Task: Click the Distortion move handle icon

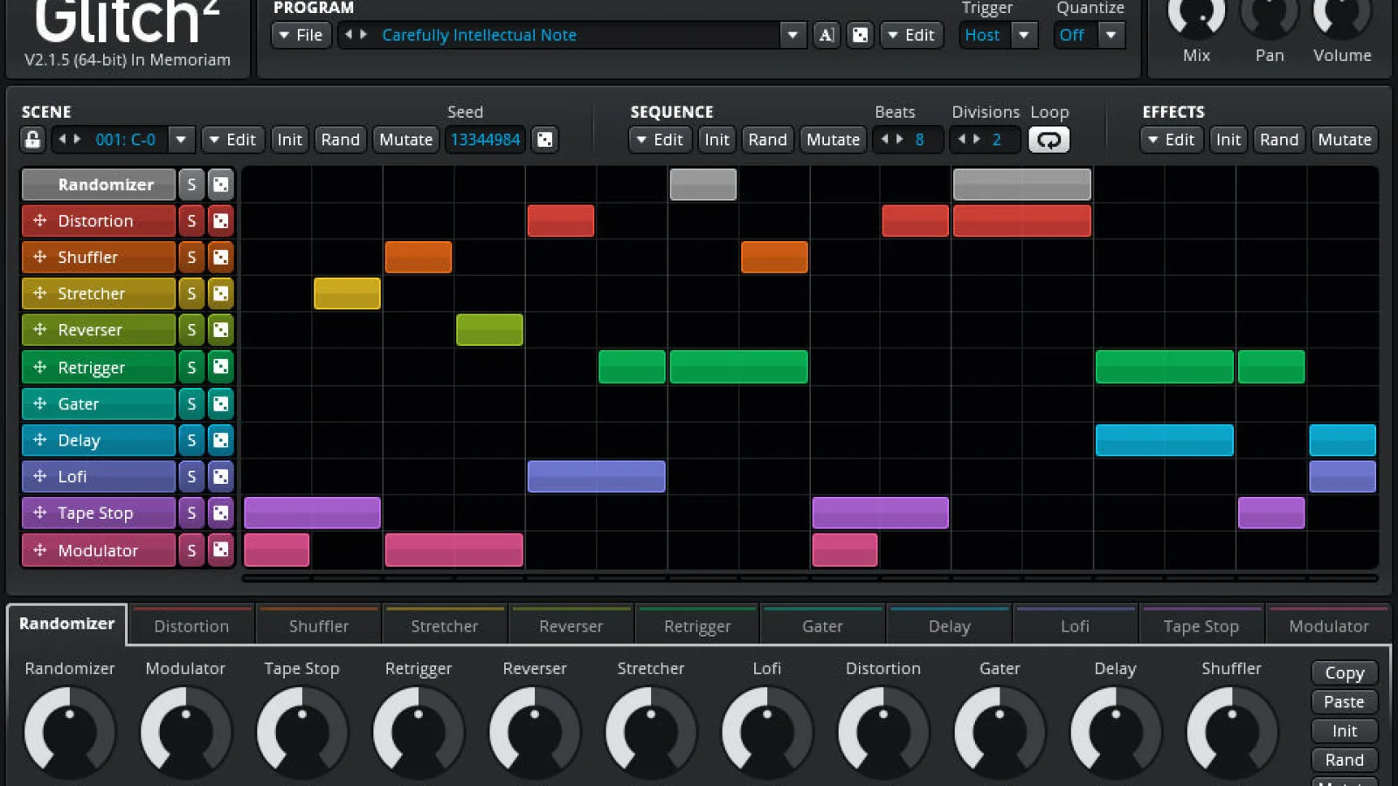Action: point(39,221)
